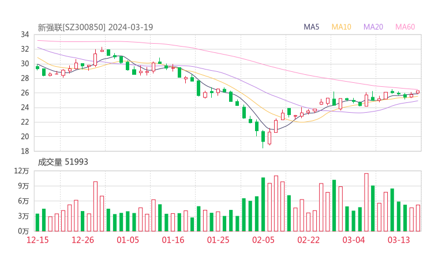Click the volume axis label 9万
Screen dimensions: 427x253
[24, 186]
